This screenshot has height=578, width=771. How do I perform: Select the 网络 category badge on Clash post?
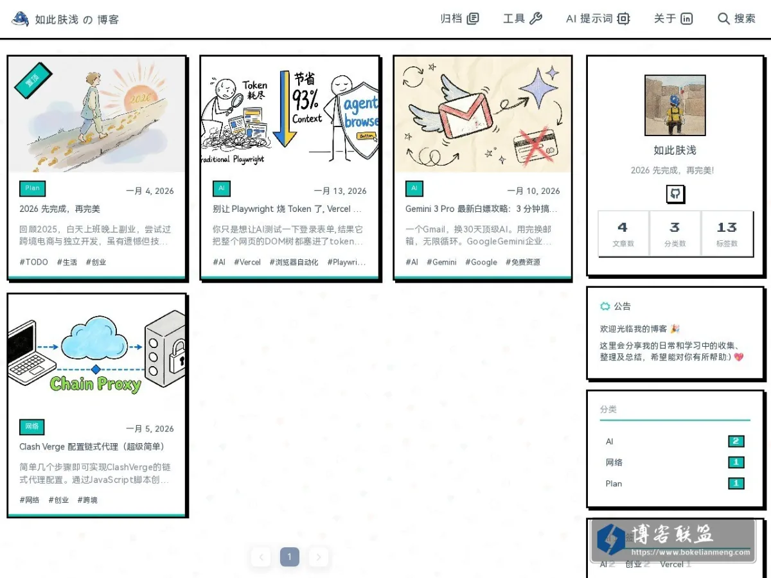[32, 426]
